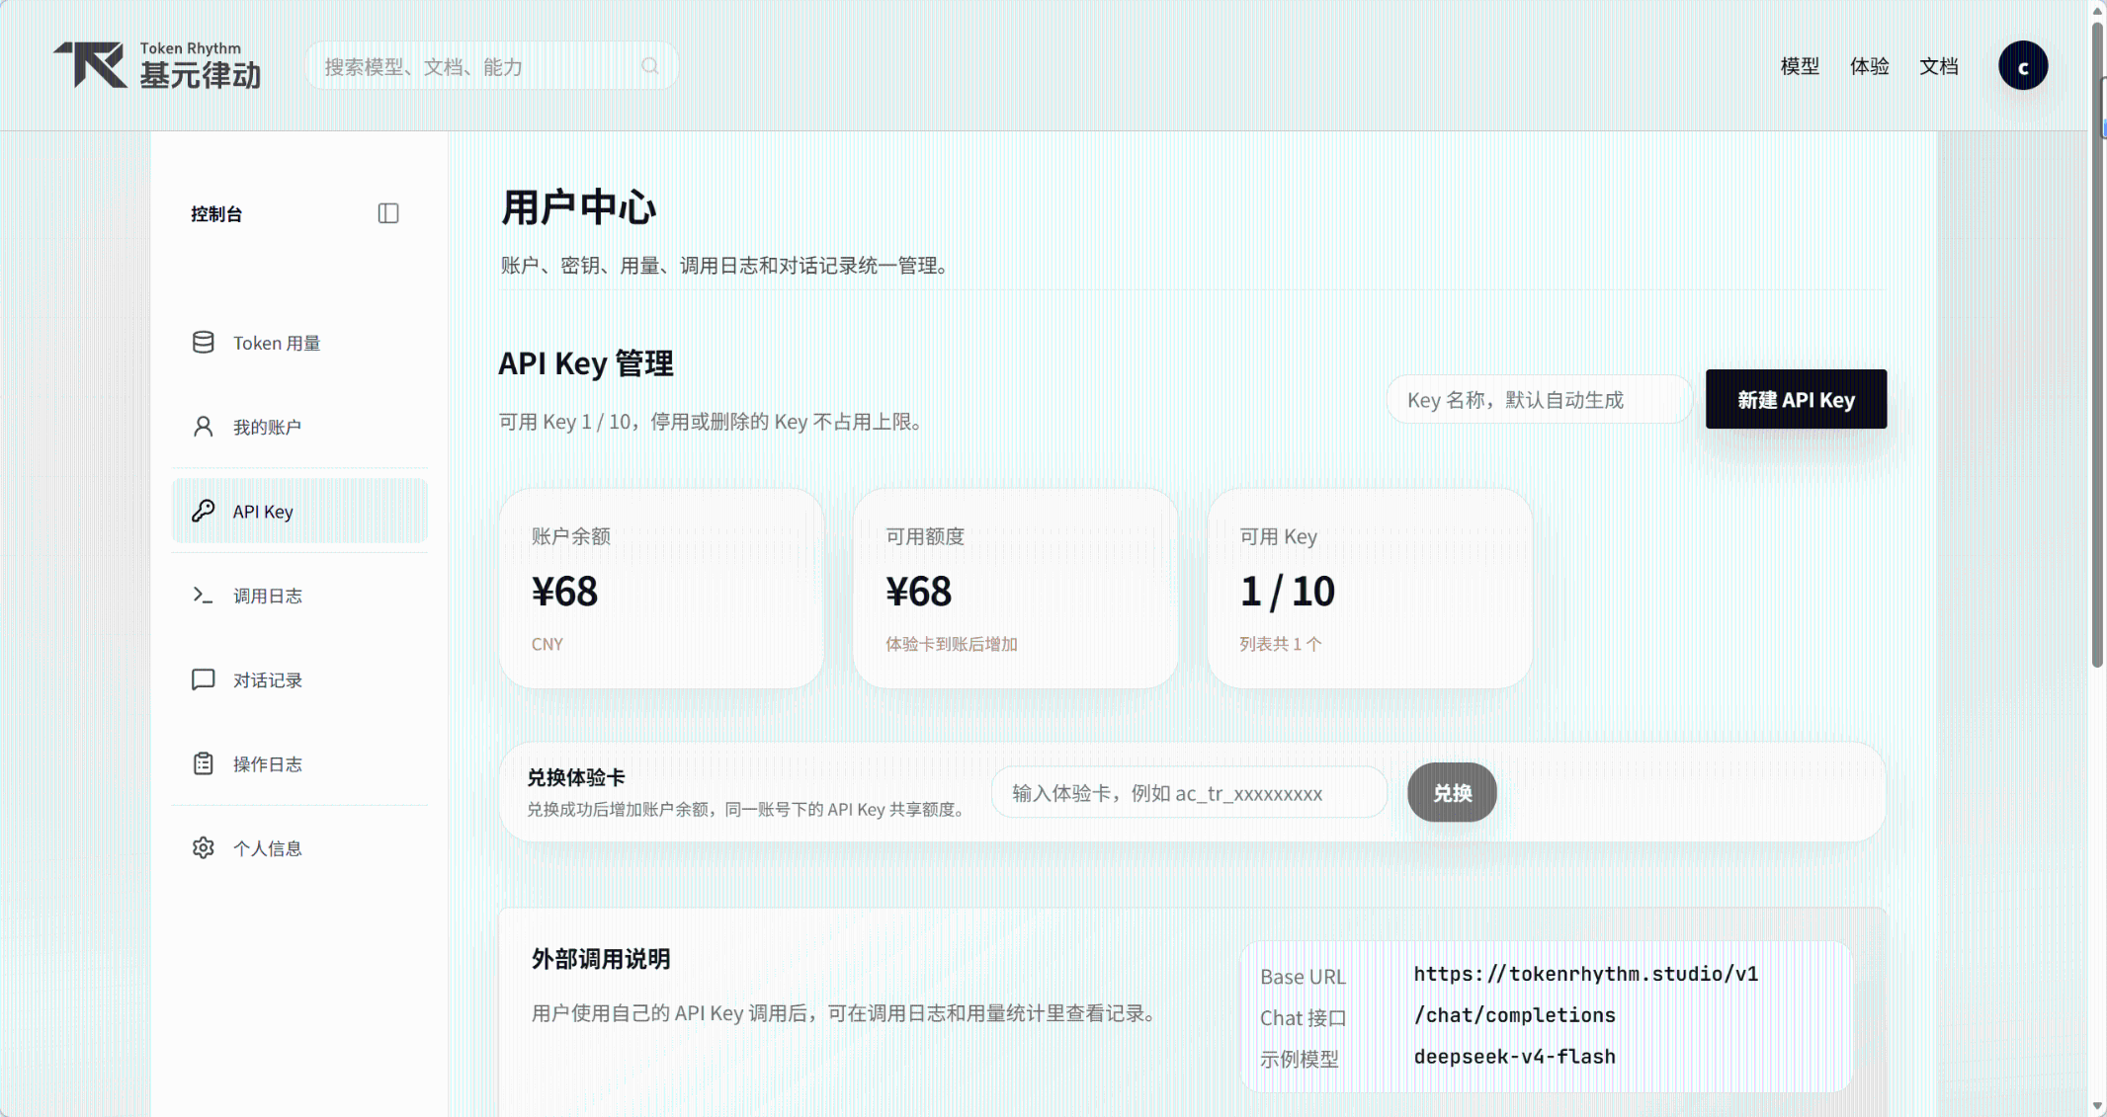Click the 账户余额 ¥68 card
2107x1117 pixels.
(661, 589)
